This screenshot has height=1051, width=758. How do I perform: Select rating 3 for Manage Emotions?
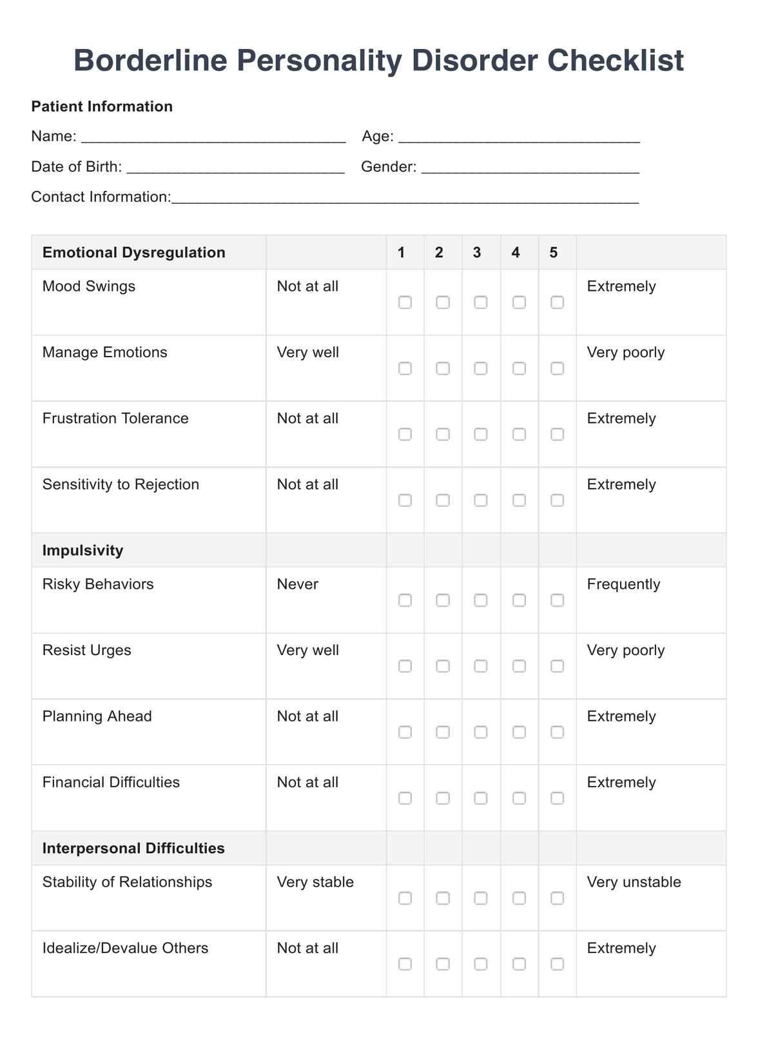click(481, 368)
